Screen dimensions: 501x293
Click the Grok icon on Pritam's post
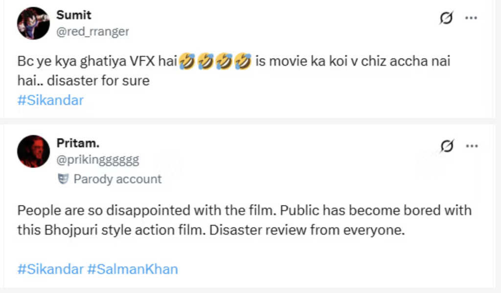tap(446, 145)
